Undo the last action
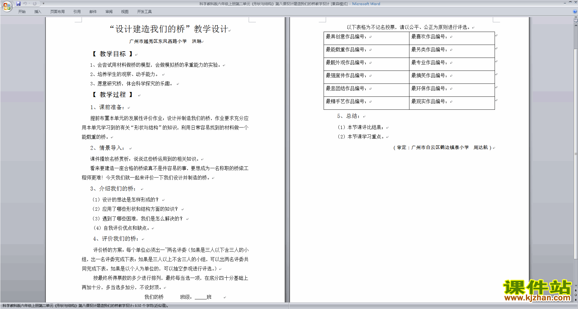This screenshot has height=309, width=578. coord(25,4)
